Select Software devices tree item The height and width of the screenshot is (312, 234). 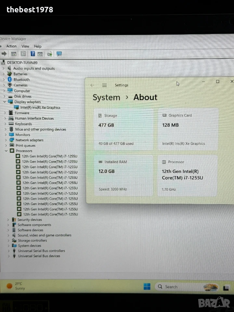pyautogui.click(x=31, y=230)
